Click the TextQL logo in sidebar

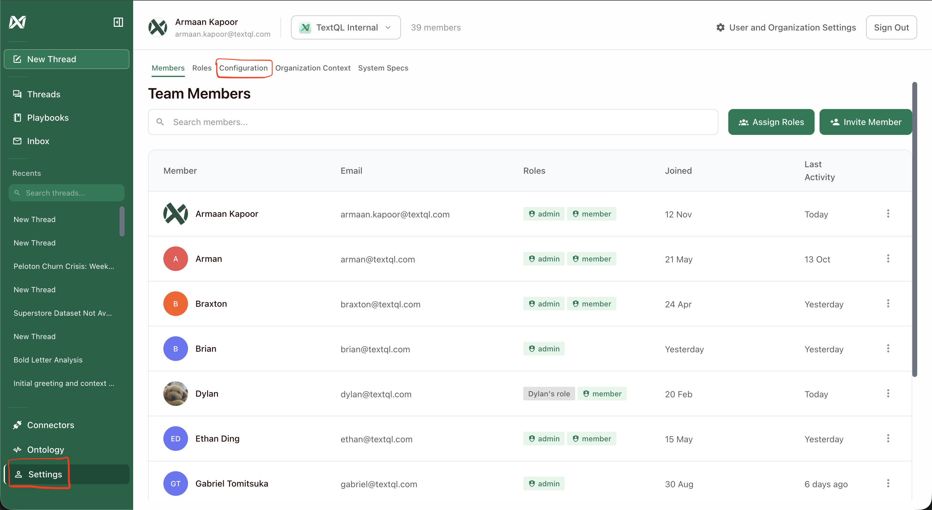[x=17, y=22]
